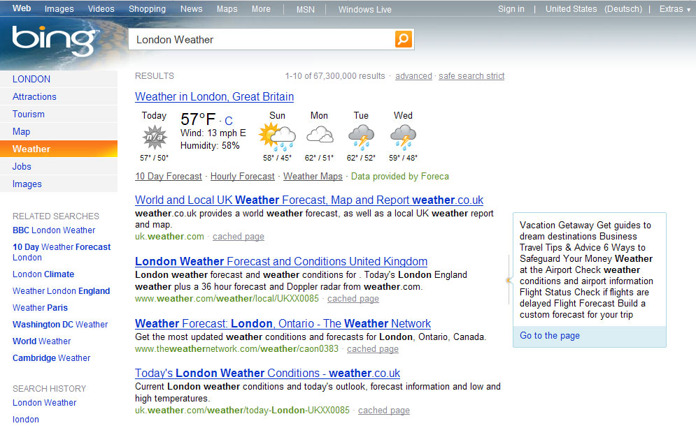Click the Sign in link
Screen dimensions: 696x428
click(x=511, y=9)
